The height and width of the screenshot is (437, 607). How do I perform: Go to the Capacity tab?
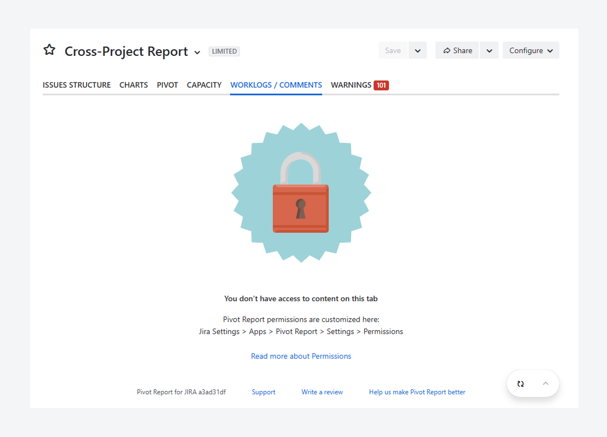pos(204,85)
